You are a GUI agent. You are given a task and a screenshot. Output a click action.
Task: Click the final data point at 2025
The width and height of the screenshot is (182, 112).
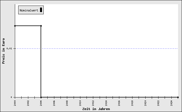tap(178, 97)
